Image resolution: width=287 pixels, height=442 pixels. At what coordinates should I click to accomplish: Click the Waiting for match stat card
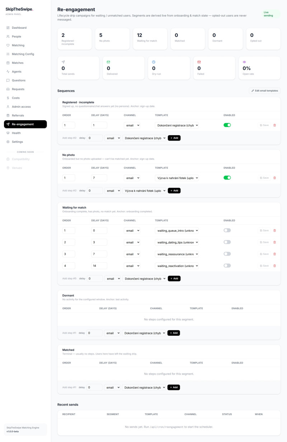[x=150, y=39]
